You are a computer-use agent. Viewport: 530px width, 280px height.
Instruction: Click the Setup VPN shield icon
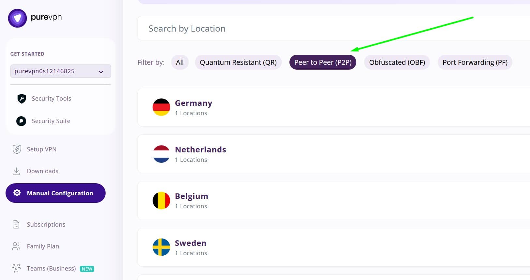coord(17,149)
